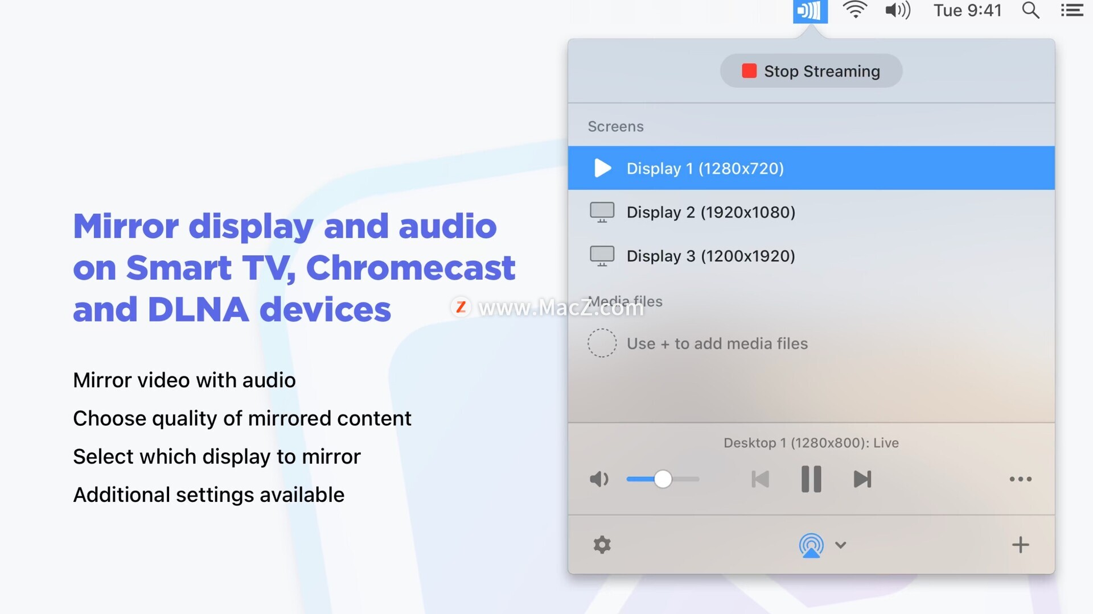Image resolution: width=1093 pixels, height=614 pixels.
Task: Click 'Choose quality of mirrored content' text
Action: pyautogui.click(x=242, y=419)
